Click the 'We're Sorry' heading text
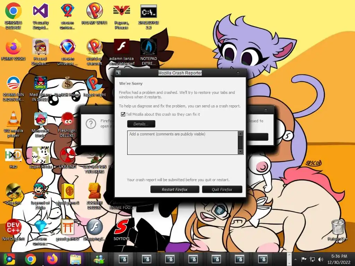The height and width of the screenshot is (266, 355). [131, 83]
